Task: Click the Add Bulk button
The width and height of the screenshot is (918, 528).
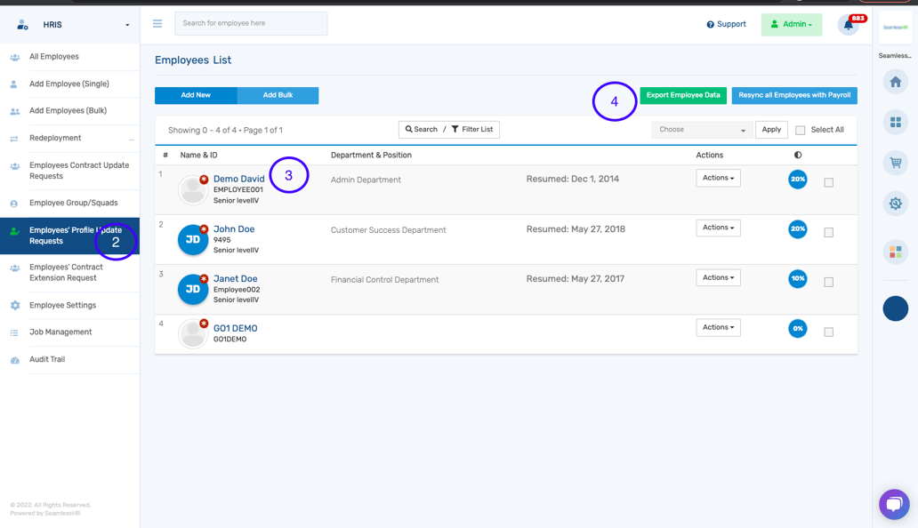Action: 278,95
